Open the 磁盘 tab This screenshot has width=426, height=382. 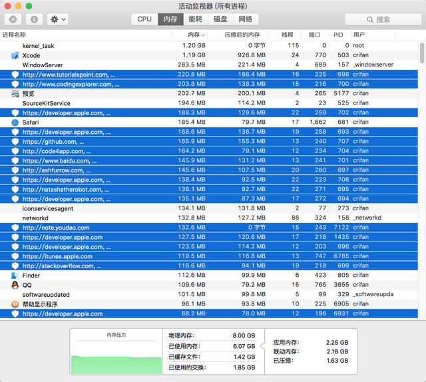pos(220,19)
